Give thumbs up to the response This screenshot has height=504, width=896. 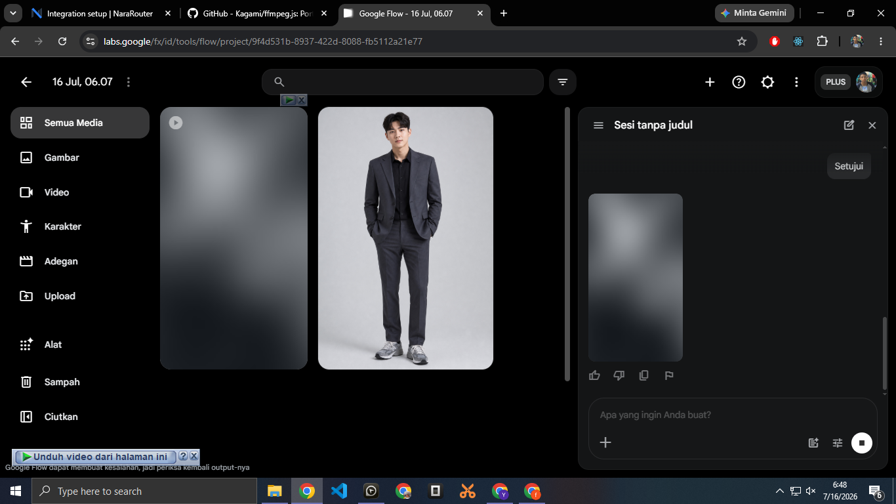tap(595, 375)
